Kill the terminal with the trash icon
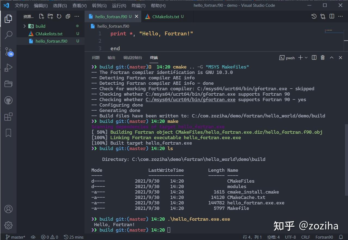 (x=322, y=57)
